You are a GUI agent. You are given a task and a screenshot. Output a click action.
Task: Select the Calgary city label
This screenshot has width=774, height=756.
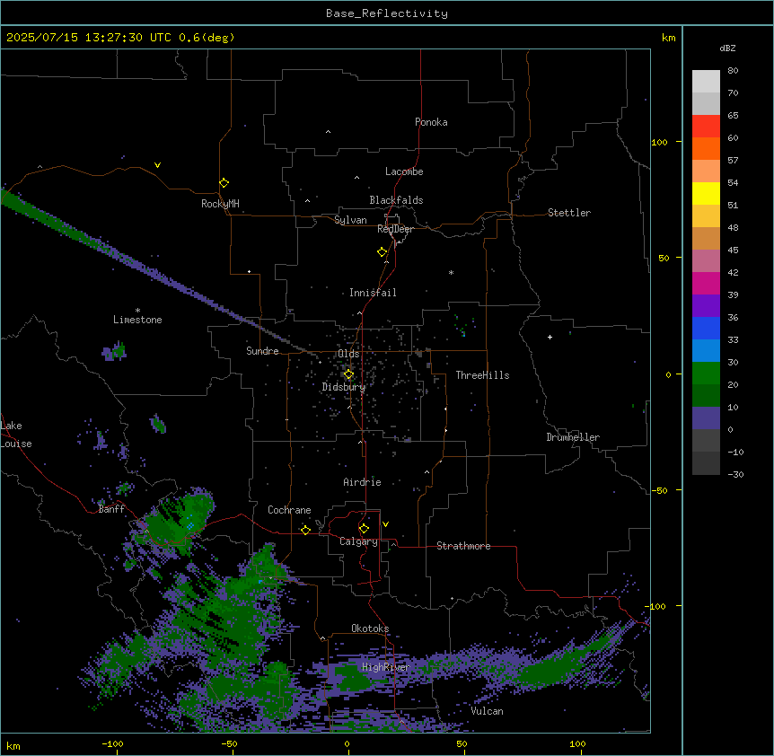tap(358, 541)
